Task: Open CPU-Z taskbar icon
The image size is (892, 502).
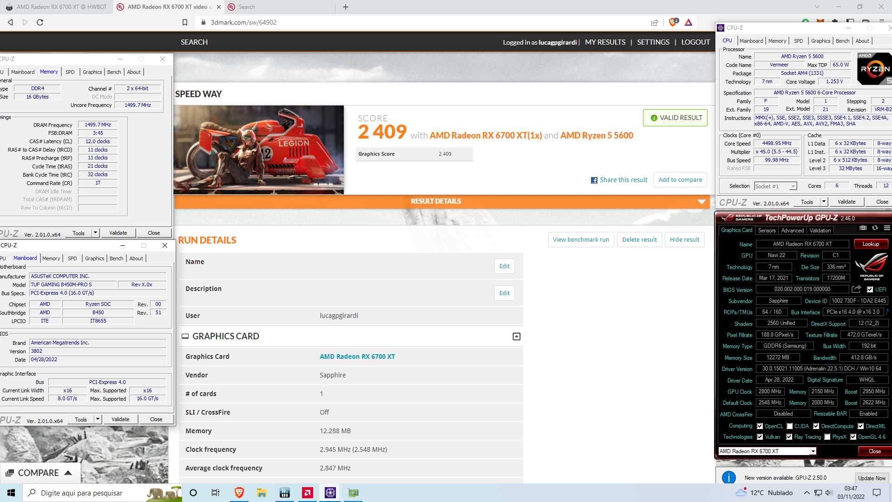Action: tap(330, 493)
